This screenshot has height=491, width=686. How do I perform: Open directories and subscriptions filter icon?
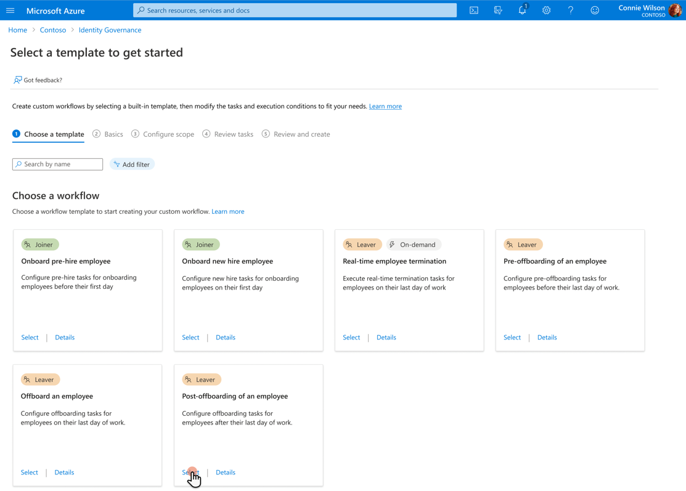point(498,10)
